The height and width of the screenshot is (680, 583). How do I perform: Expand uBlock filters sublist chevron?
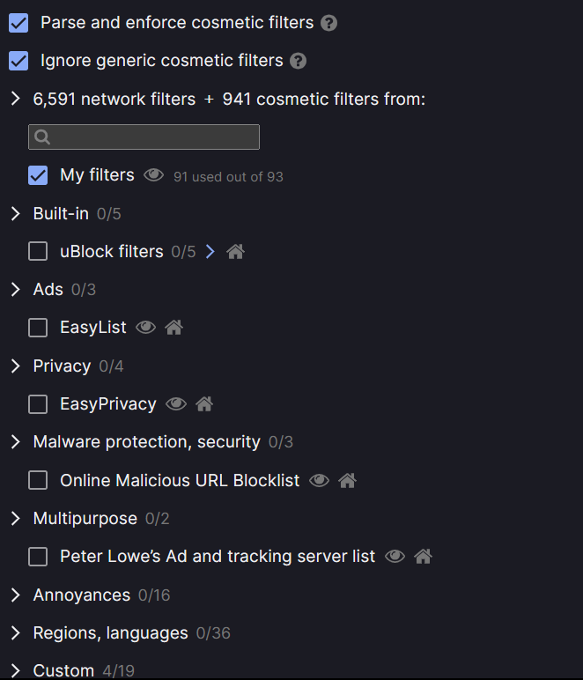pyautogui.click(x=210, y=252)
